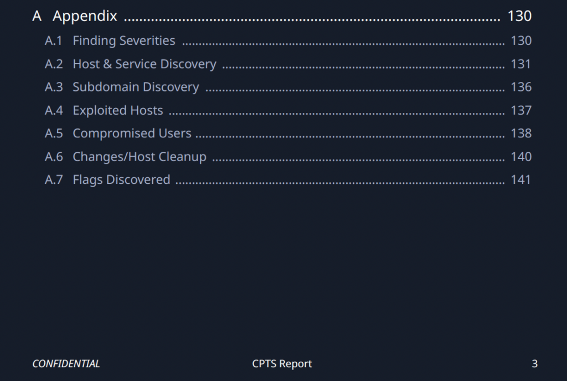This screenshot has width=567, height=381.
Task: Click the CONFIDENTIAL footer label
Action: pyautogui.click(x=66, y=364)
